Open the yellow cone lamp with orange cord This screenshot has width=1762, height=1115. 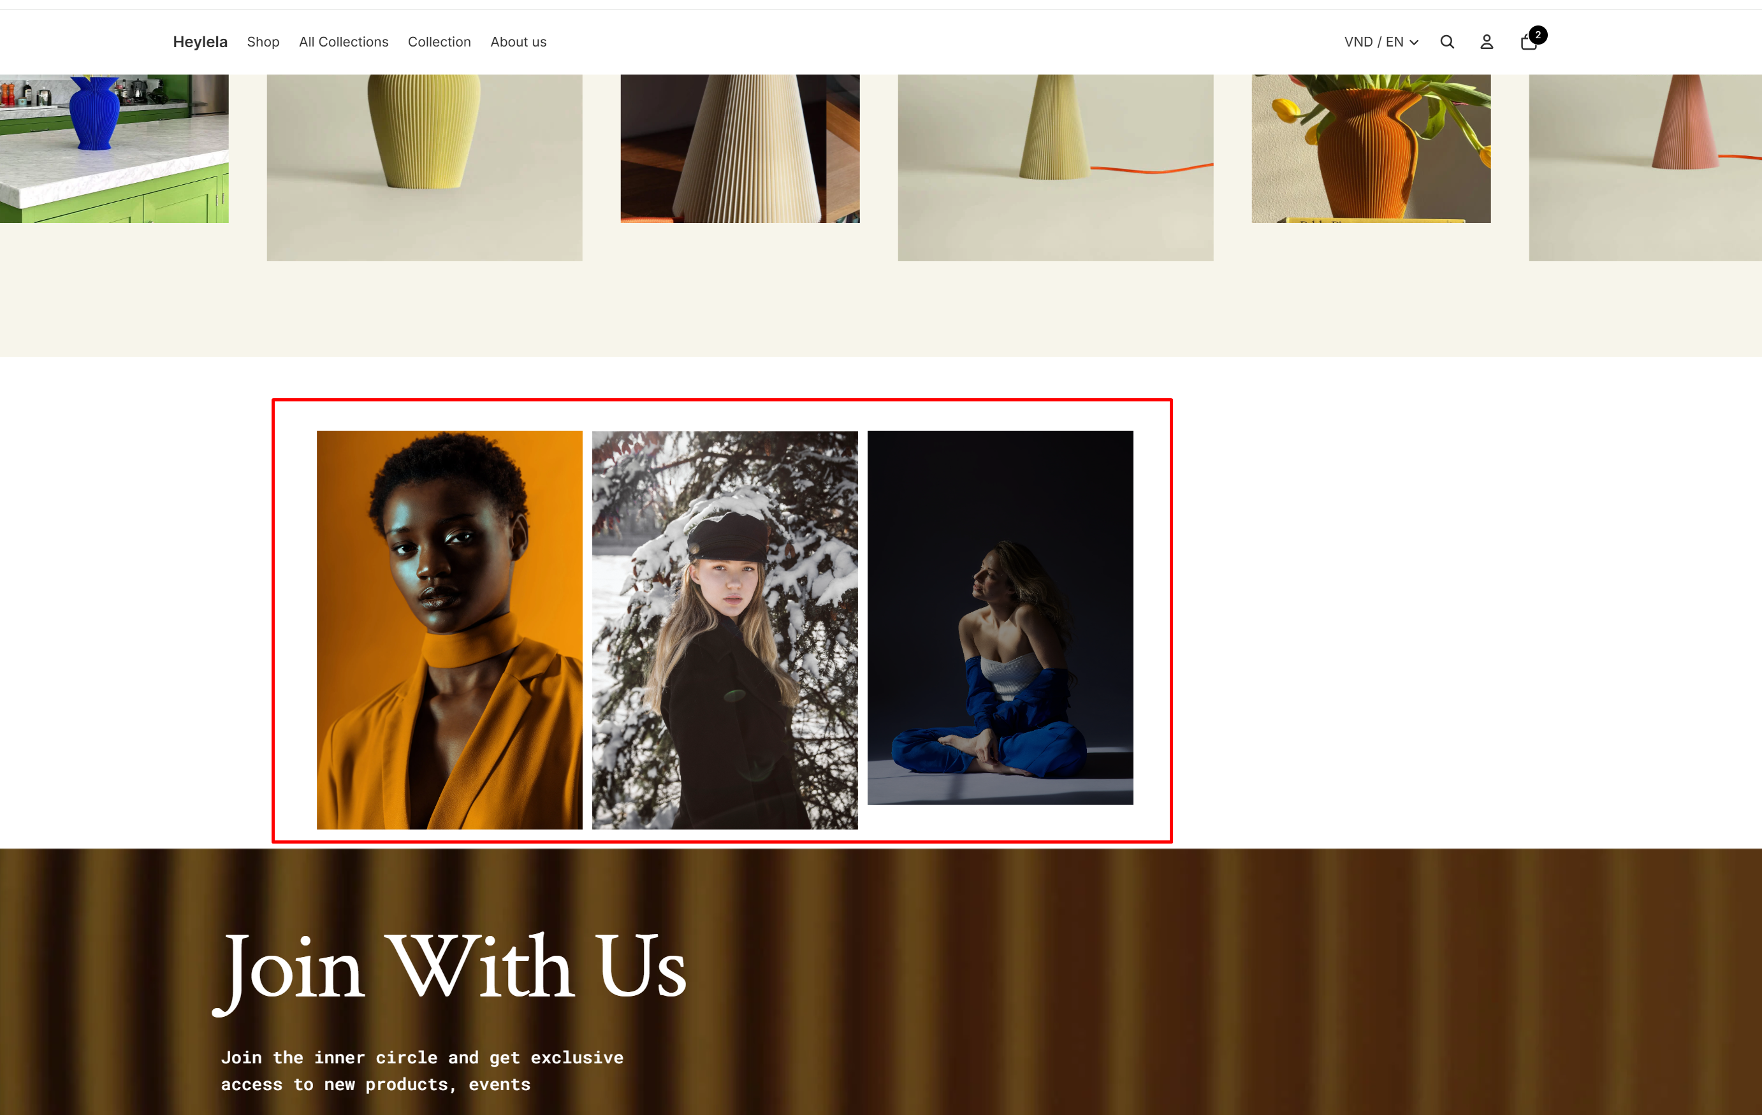1055,168
